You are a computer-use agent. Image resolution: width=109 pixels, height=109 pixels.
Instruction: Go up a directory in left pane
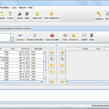[51, 53]
